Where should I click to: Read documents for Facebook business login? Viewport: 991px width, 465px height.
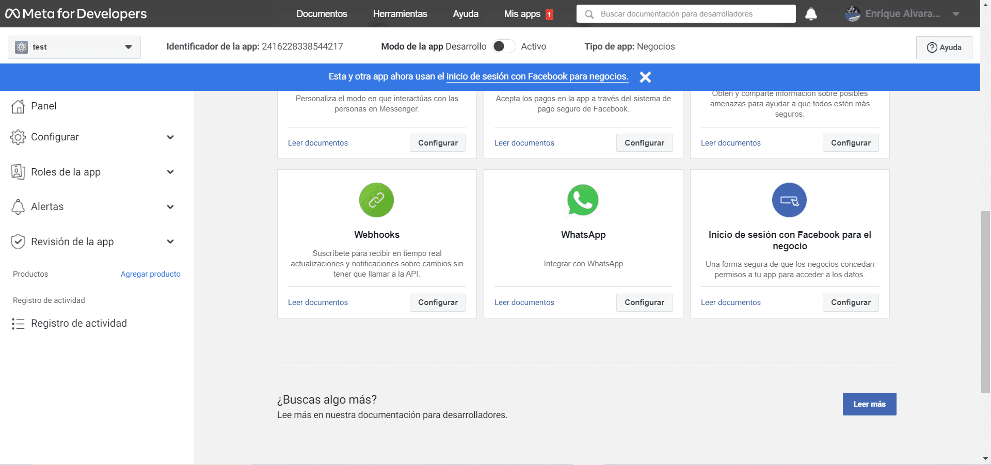[731, 302]
